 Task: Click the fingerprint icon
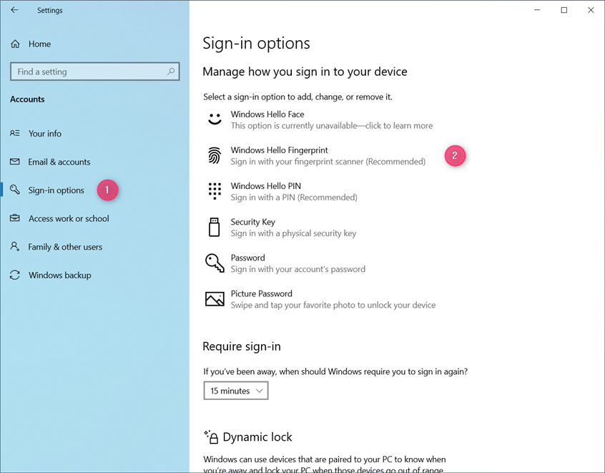coord(215,155)
